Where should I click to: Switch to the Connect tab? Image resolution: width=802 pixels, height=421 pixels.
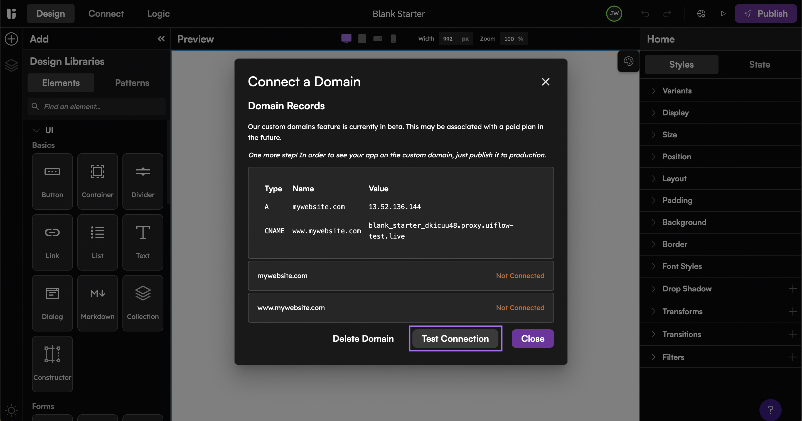pyautogui.click(x=106, y=14)
